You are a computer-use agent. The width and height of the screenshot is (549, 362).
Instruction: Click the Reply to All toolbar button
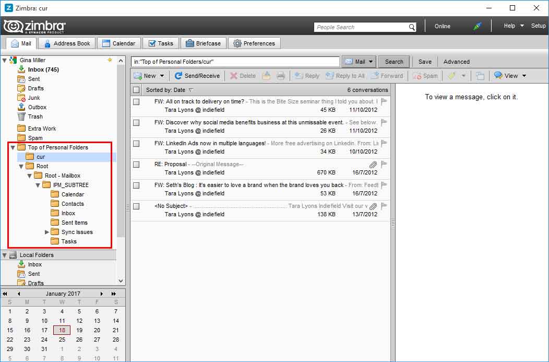tap(345, 76)
